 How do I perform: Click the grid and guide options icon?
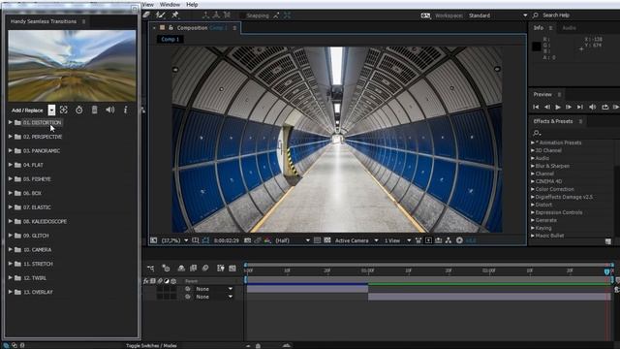tap(196, 240)
